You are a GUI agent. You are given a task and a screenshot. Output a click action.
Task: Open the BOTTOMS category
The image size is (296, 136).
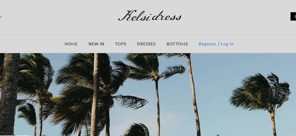tap(177, 44)
